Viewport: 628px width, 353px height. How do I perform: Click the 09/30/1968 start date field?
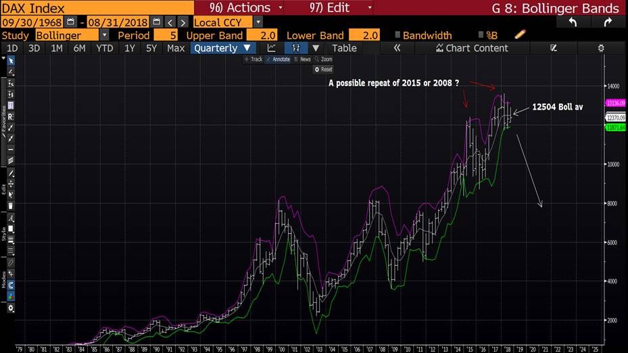(x=32, y=22)
